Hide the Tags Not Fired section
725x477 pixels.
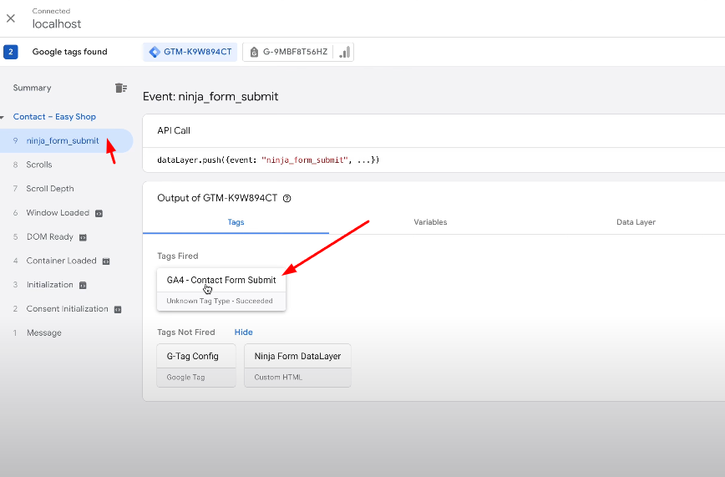point(243,332)
